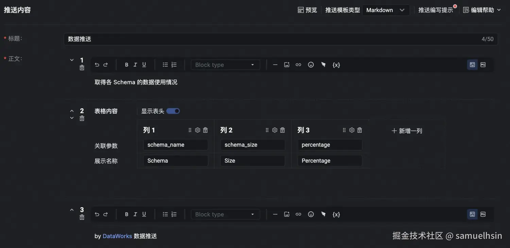This screenshot has width=510, height=248.
Task: Toggle underline in block 1 toolbar
Action: 144,65
